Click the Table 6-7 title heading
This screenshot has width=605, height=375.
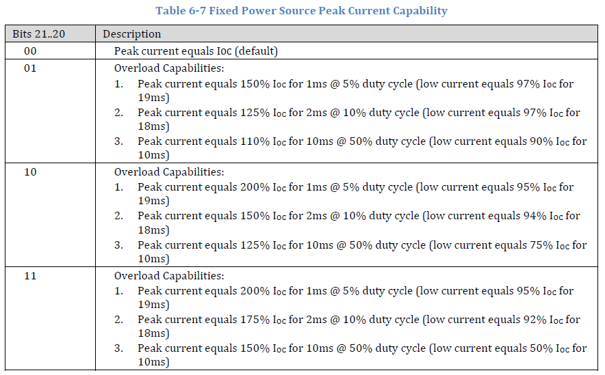tap(301, 10)
